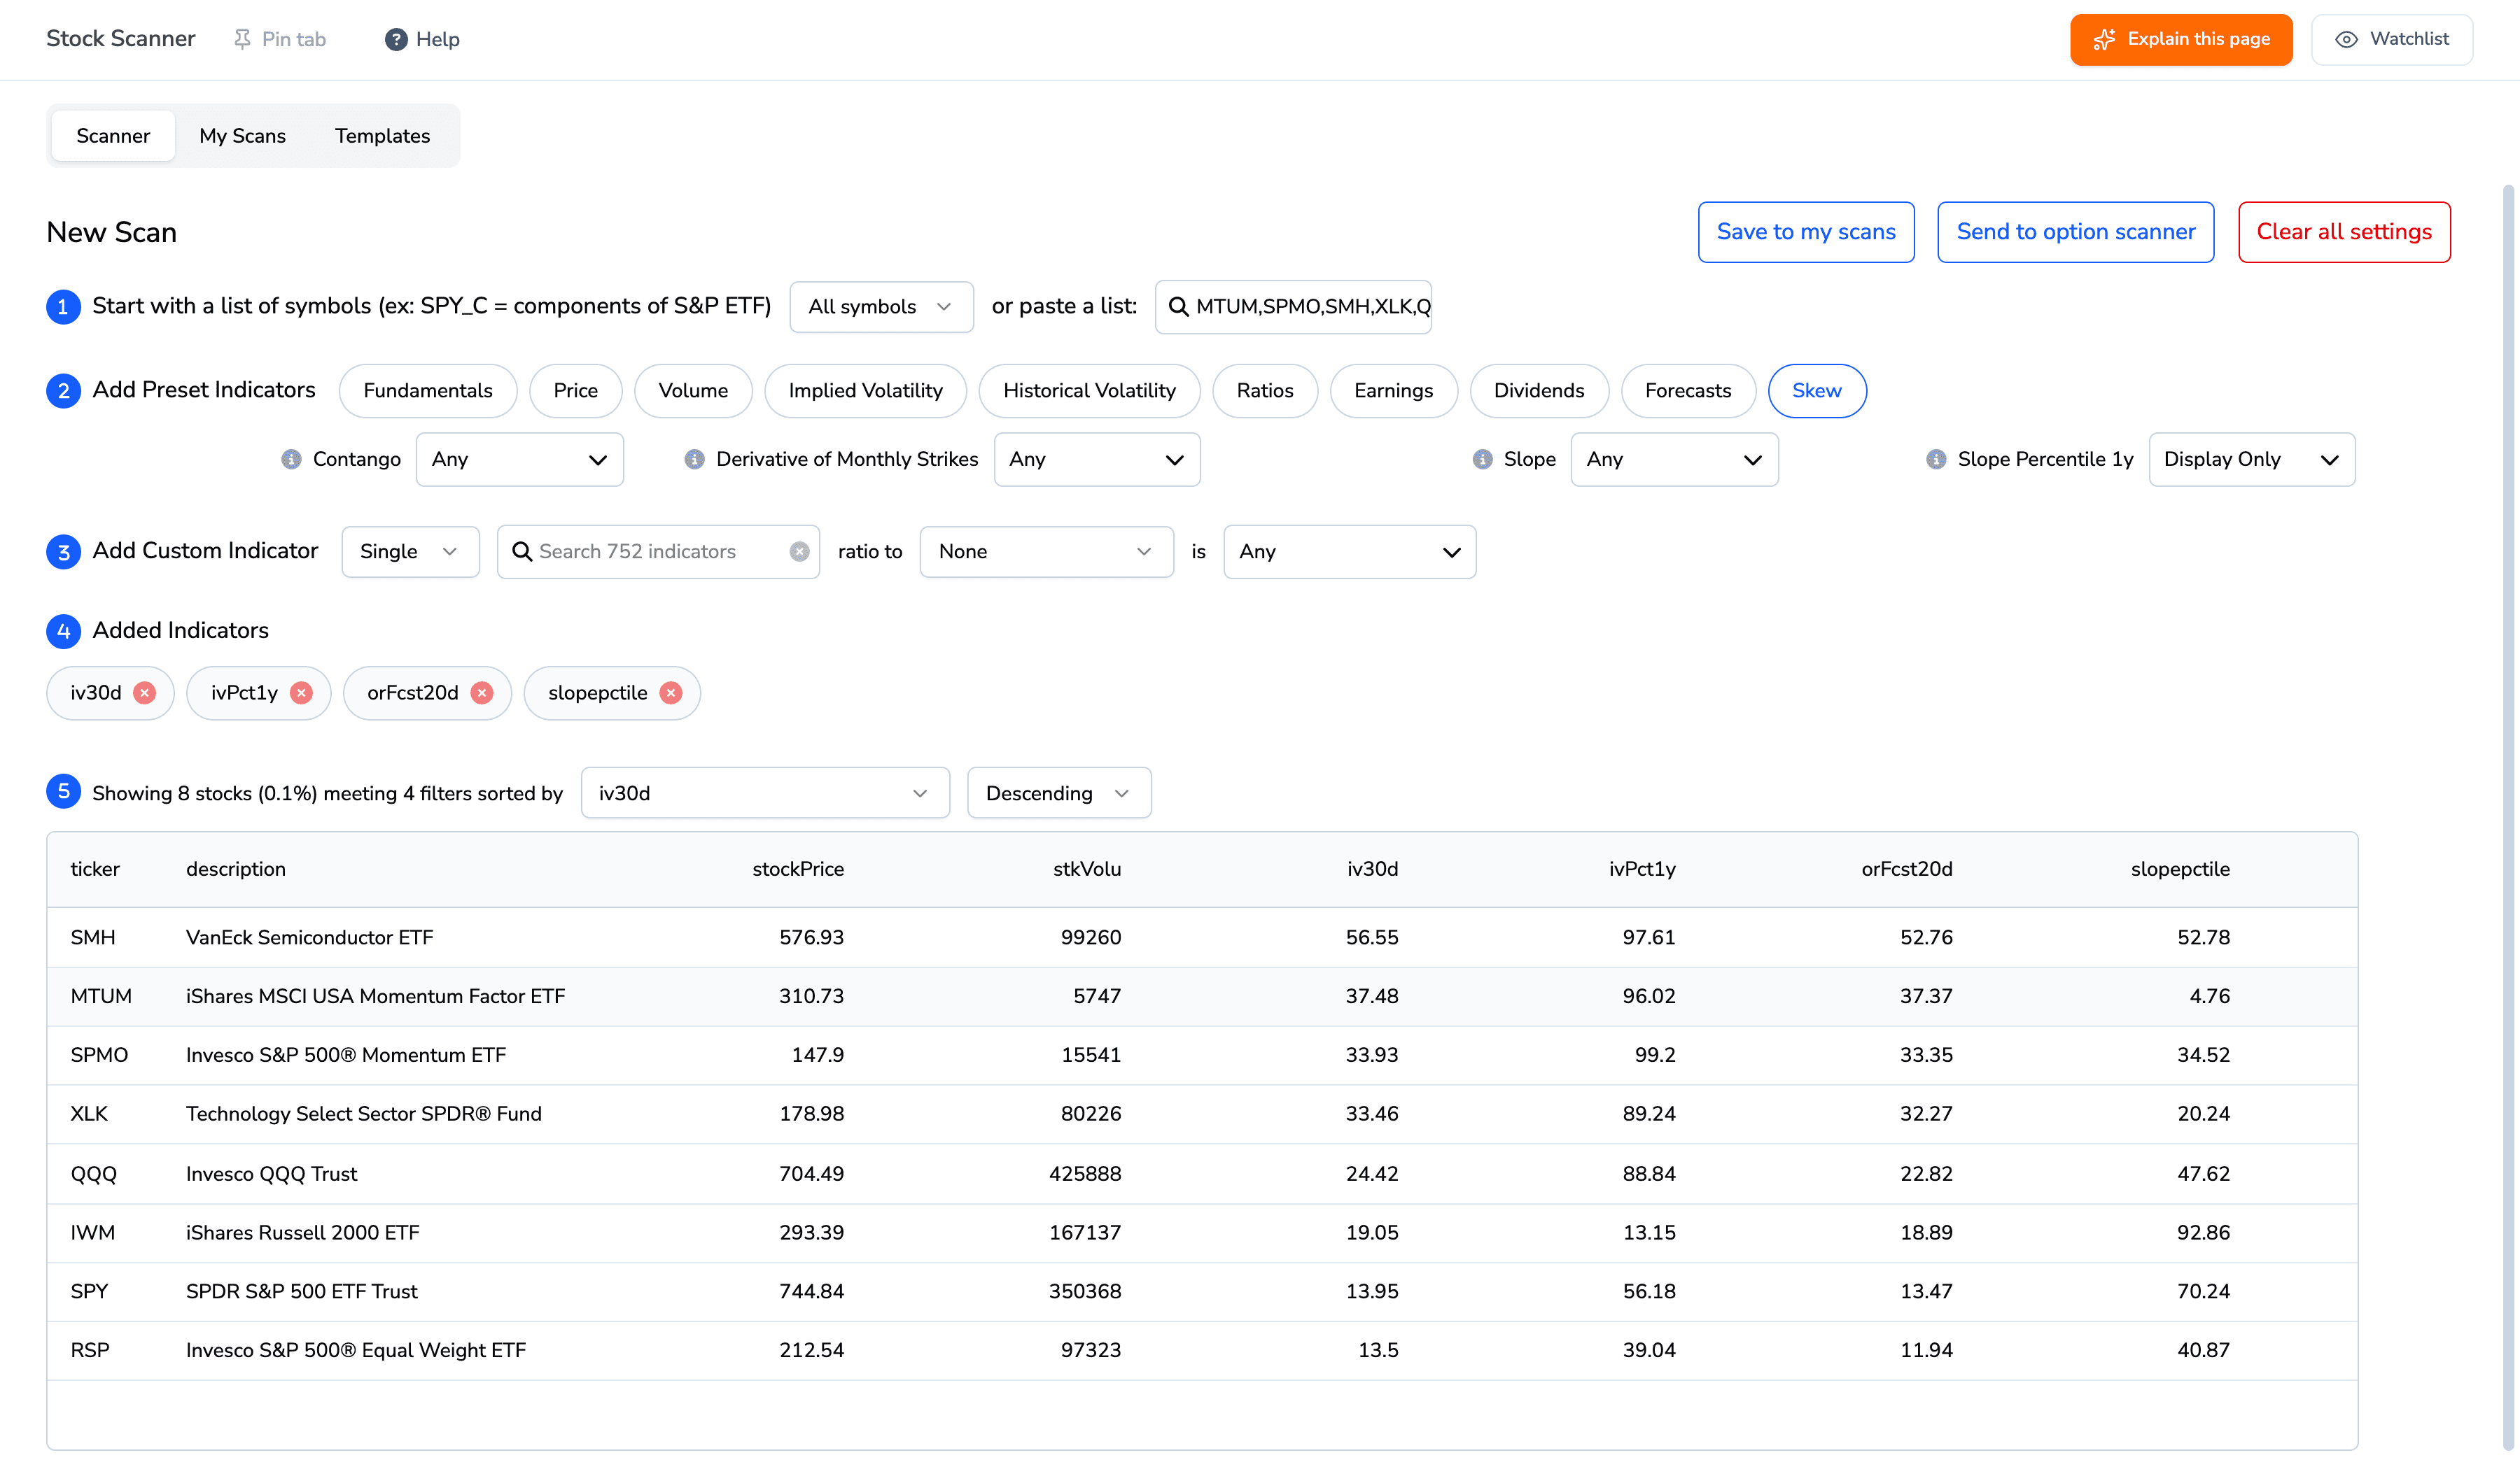The height and width of the screenshot is (1483, 2520).
Task: Open Derivative of Monthly Strikes dropdown
Action: pyautogui.click(x=1096, y=460)
